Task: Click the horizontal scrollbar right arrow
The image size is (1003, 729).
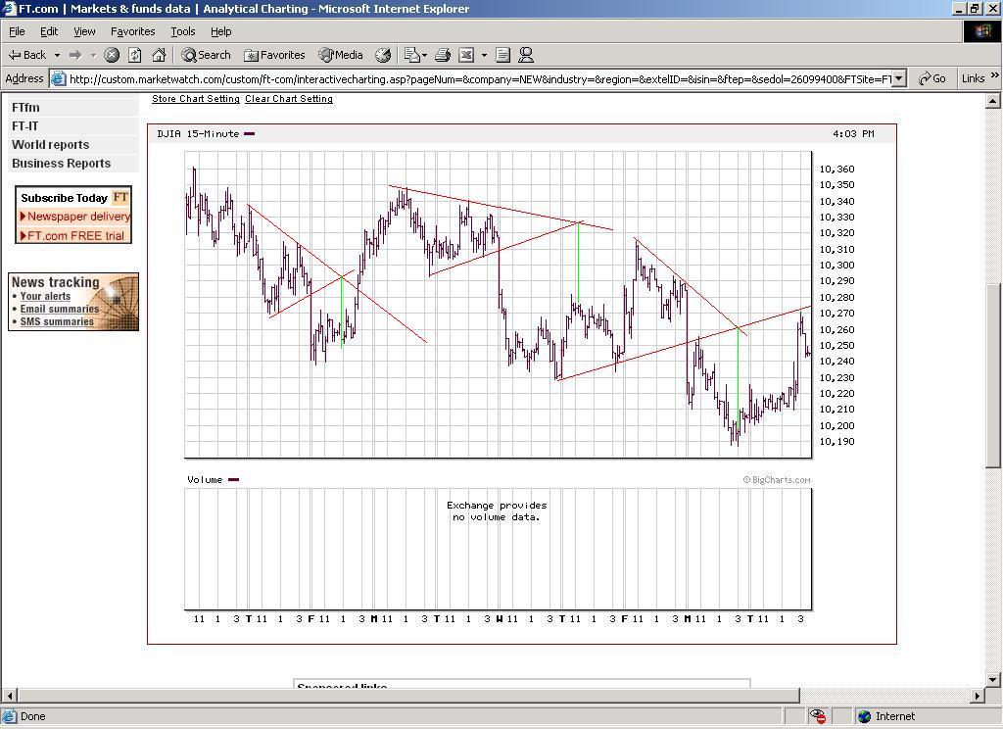Action: (x=978, y=696)
